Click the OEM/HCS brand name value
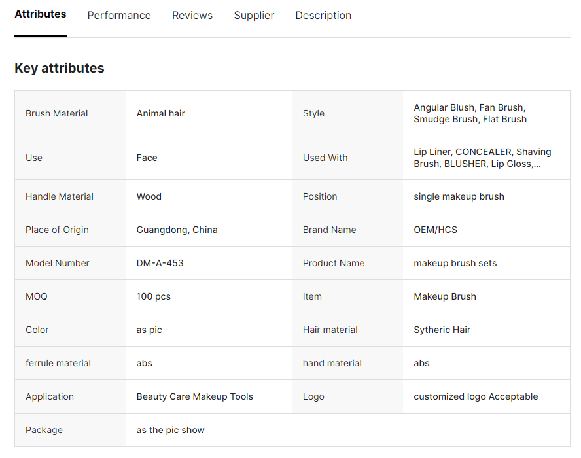581x458 pixels. [436, 230]
